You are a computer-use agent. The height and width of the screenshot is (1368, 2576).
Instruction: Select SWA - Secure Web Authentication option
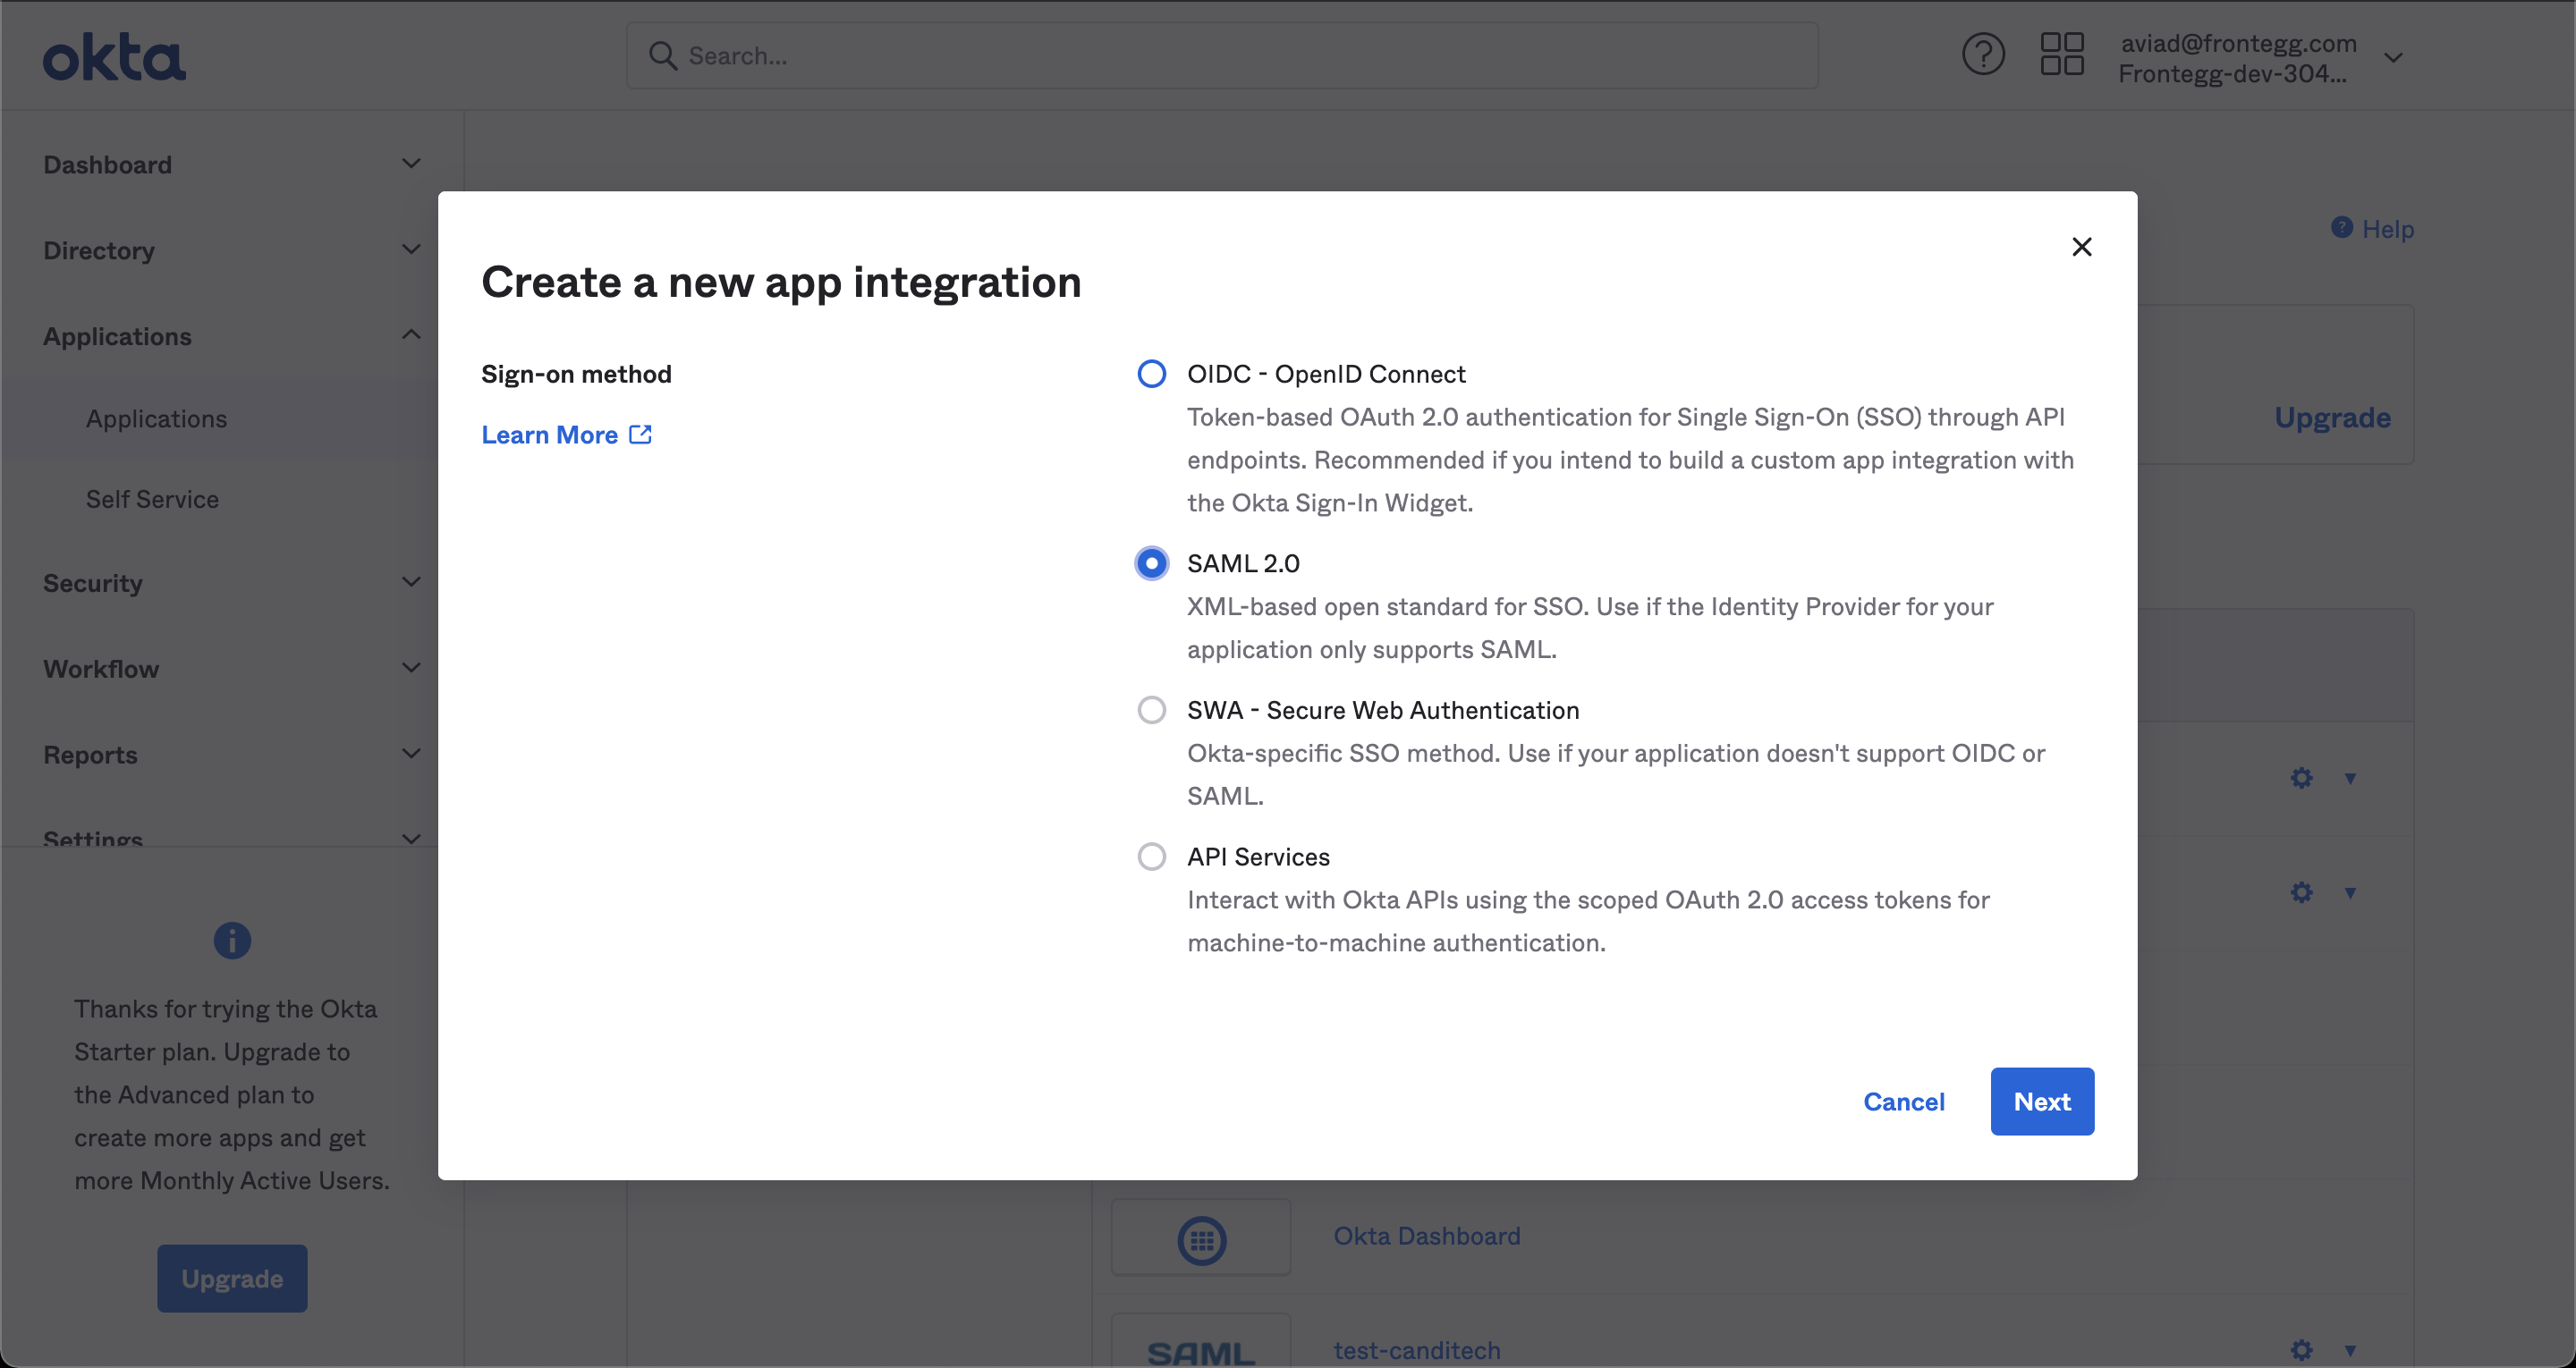tap(1151, 710)
